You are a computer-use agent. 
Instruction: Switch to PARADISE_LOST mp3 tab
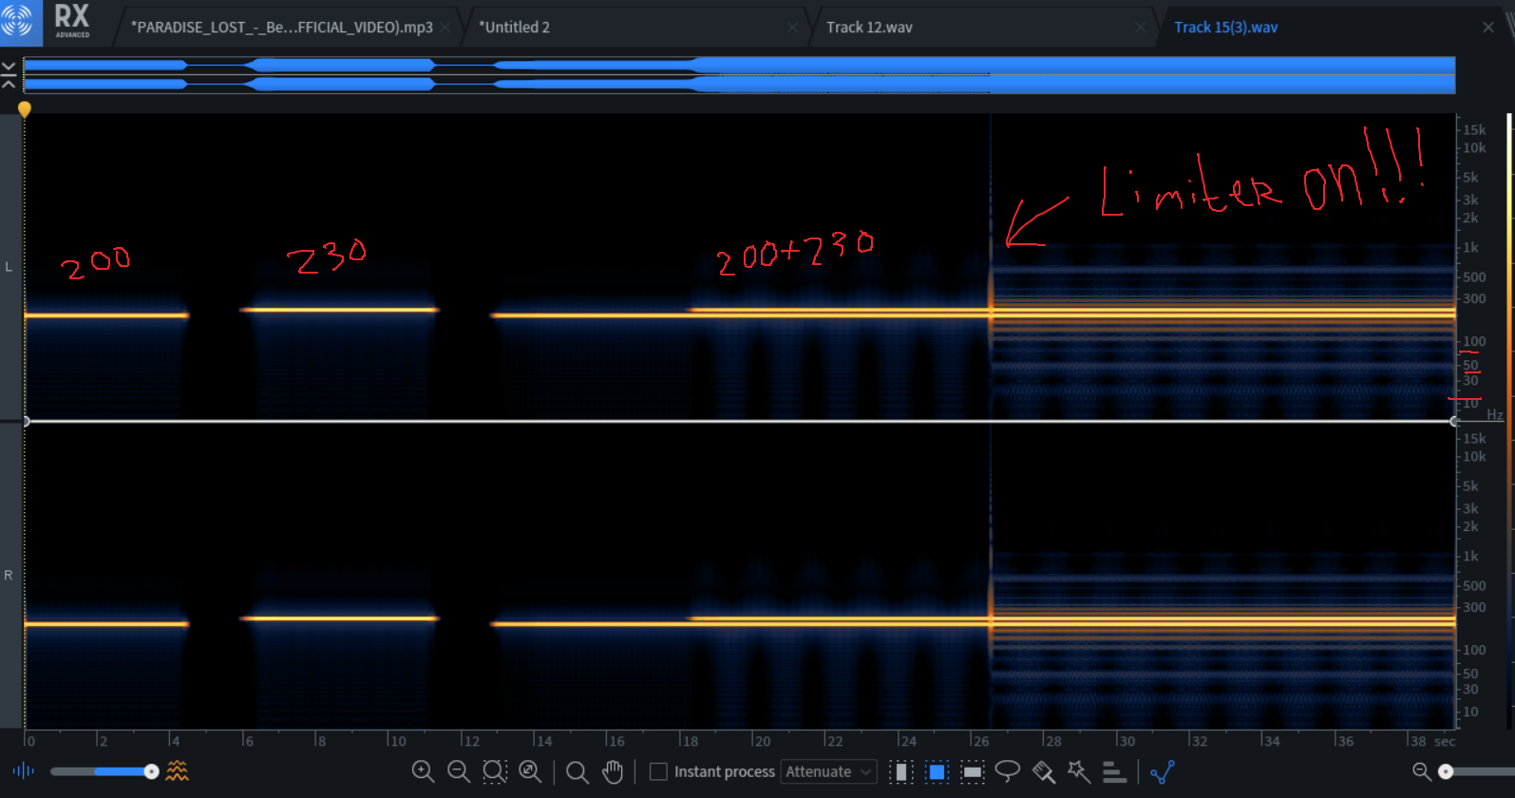click(282, 27)
